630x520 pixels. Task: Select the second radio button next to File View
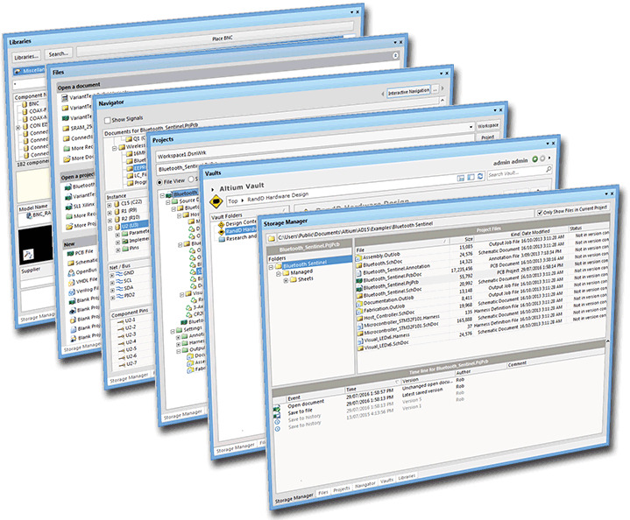192,179
